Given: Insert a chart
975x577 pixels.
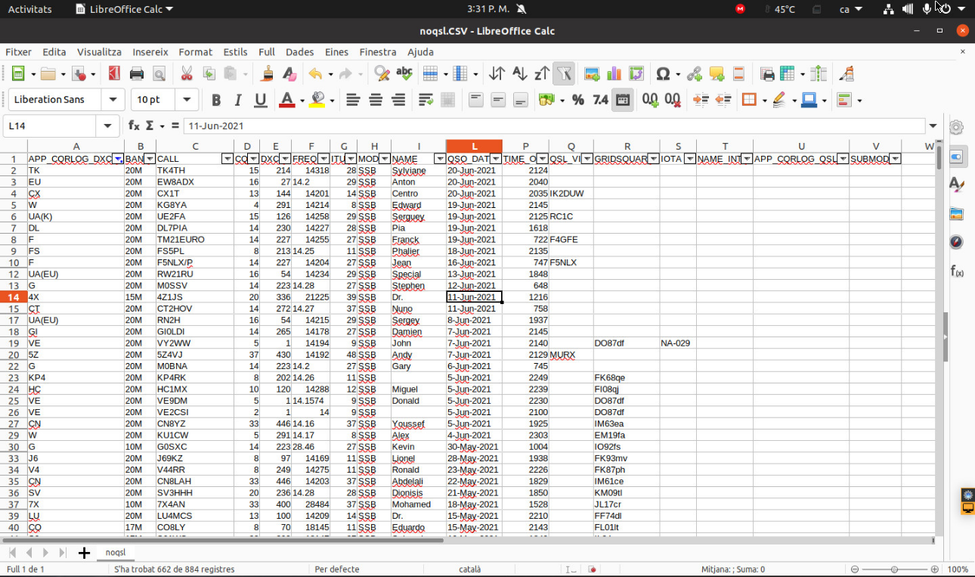Looking at the screenshot, I should pyautogui.click(x=614, y=73).
